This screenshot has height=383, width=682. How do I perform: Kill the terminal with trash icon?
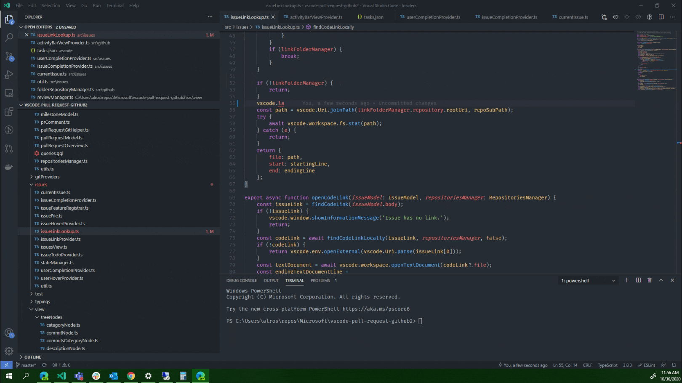(x=650, y=280)
